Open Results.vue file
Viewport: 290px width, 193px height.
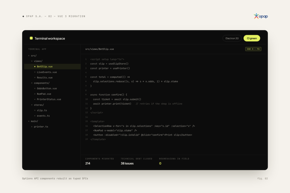(44, 78)
